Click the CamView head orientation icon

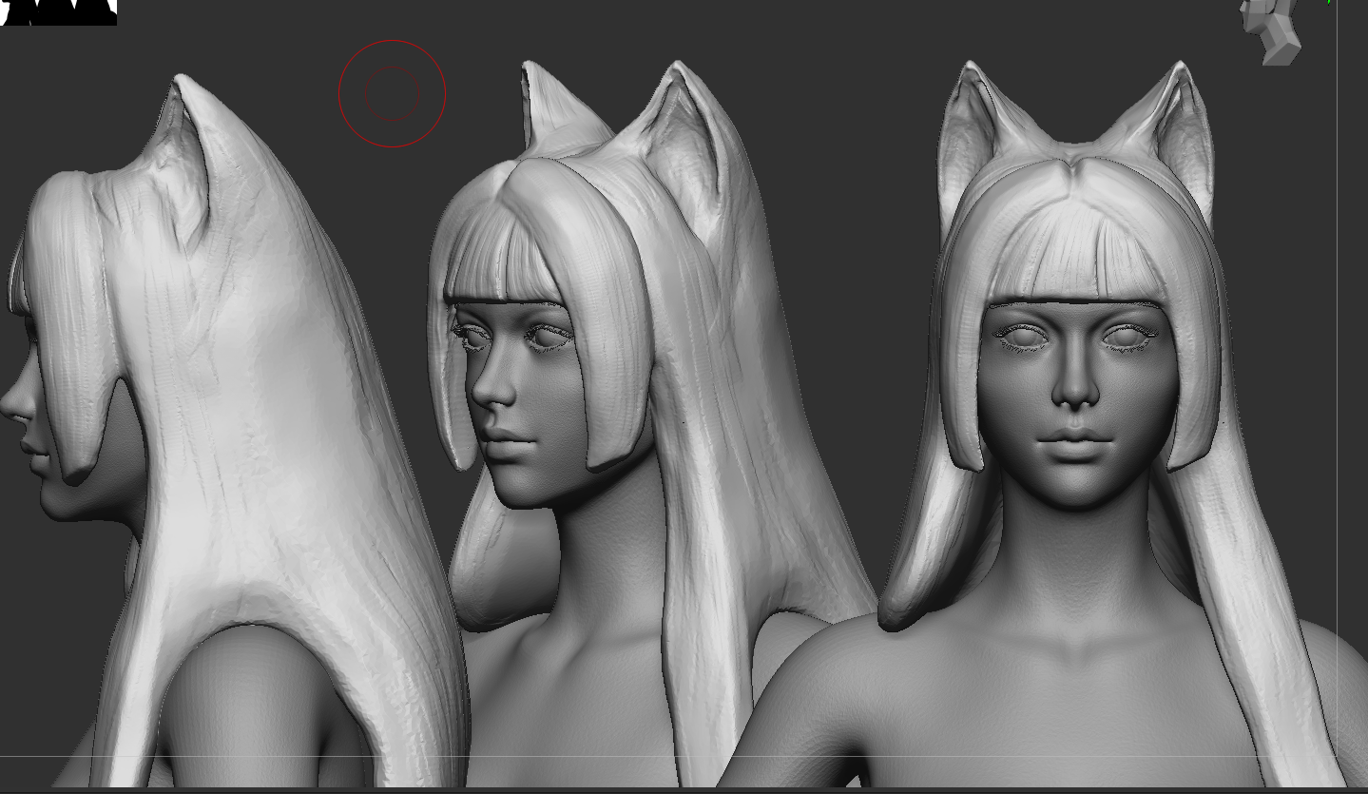(1271, 30)
